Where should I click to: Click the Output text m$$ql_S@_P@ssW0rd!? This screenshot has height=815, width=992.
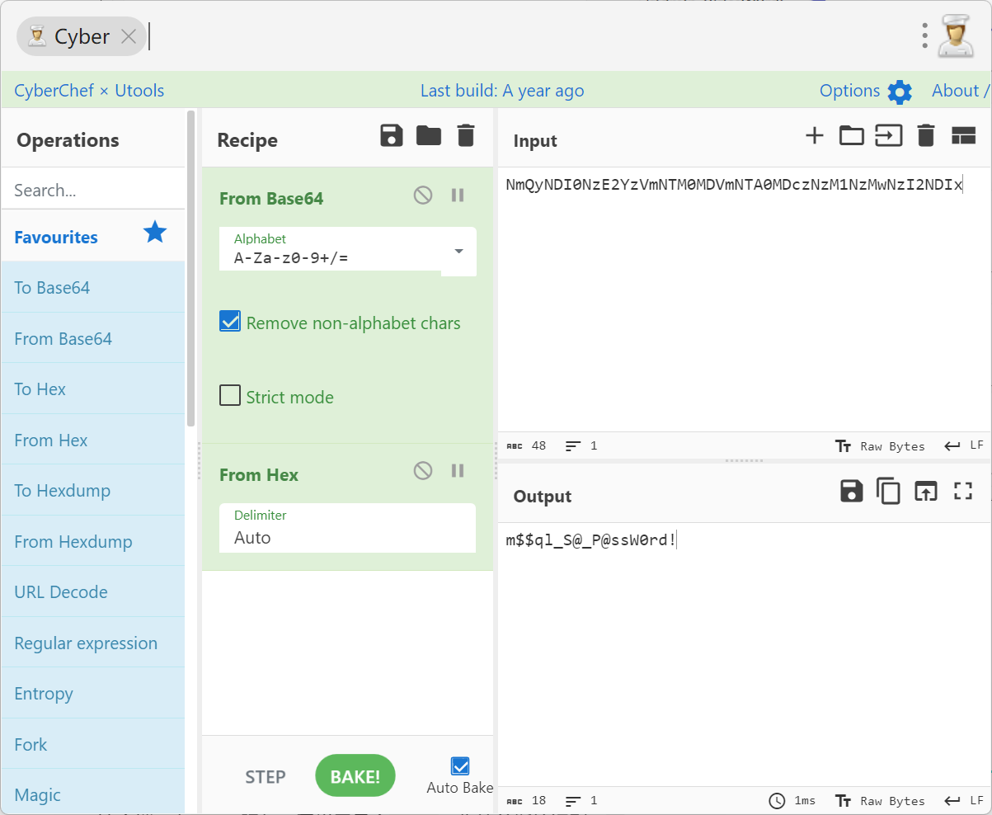pyautogui.click(x=590, y=541)
